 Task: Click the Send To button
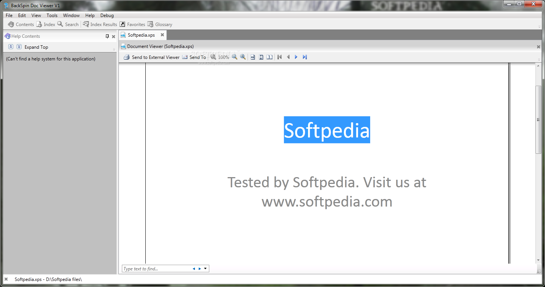pyautogui.click(x=194, y=57)
